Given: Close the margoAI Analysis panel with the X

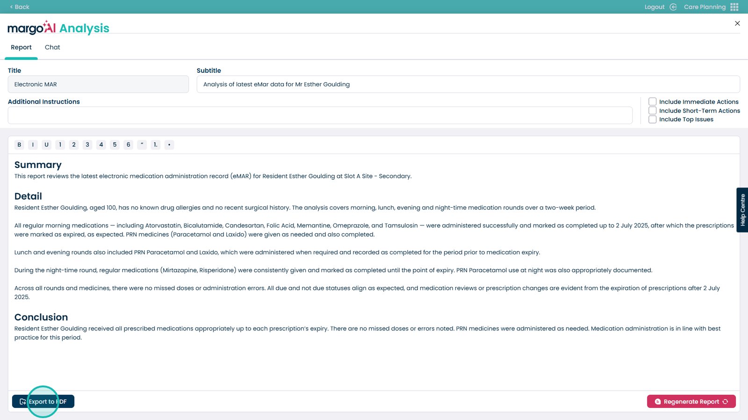Looking at the screenshot, I should coord(737,23).
